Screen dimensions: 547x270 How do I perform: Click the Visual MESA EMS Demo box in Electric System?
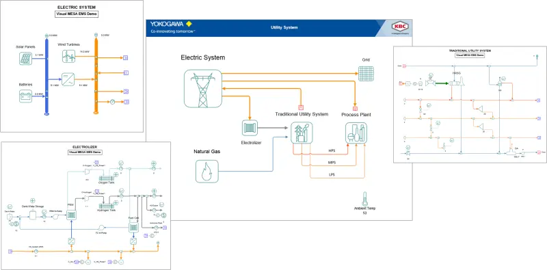coord(77,14)
